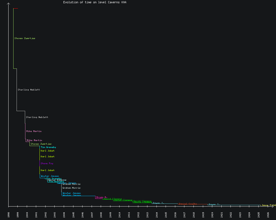Select the David Gibbons name label
276x220 pixels.
57,180
